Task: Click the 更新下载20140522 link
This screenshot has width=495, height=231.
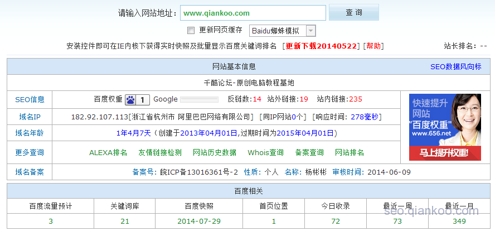Action: click(x=321, y=46)
